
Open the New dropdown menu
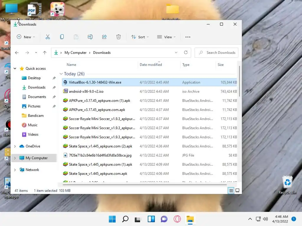click(x=26, y=37)
